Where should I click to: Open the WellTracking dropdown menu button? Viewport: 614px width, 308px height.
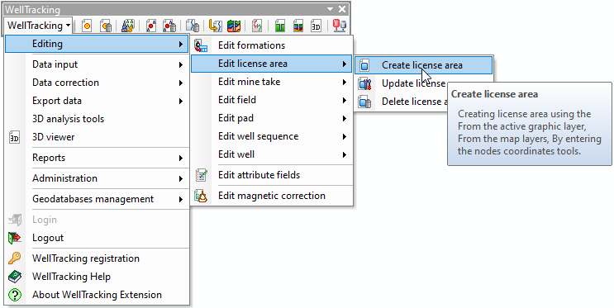point(38,26)
